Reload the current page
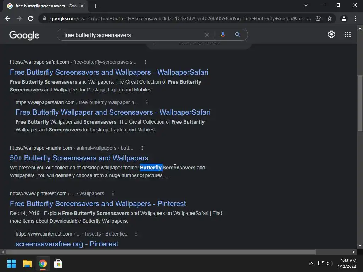The height and width of the screenshot is (272, 363). pos(30,18)
